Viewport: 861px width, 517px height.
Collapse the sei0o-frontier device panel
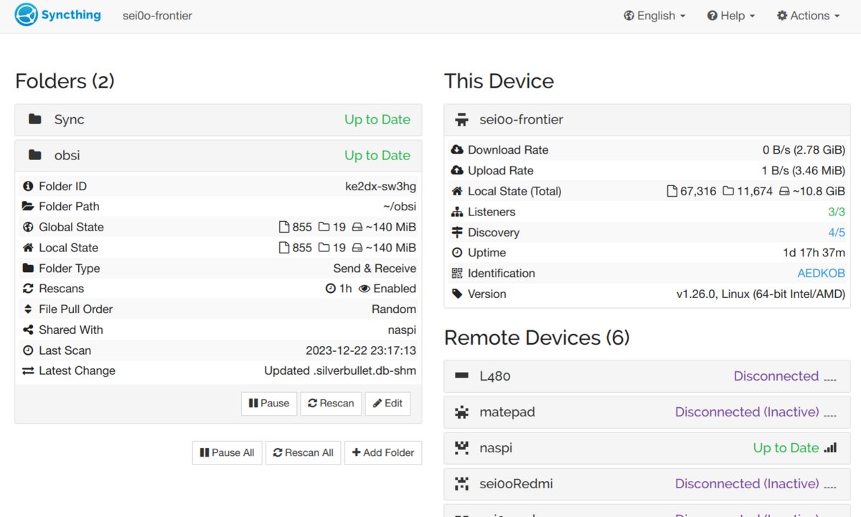[647, 120]
